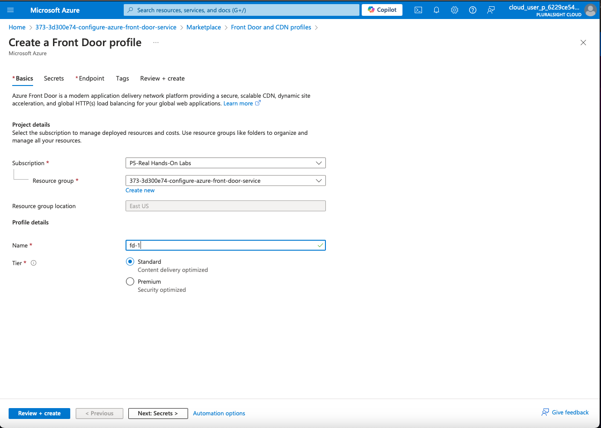
Task: Open the ellipsis menu beside page title
Action: pos(156,43)
